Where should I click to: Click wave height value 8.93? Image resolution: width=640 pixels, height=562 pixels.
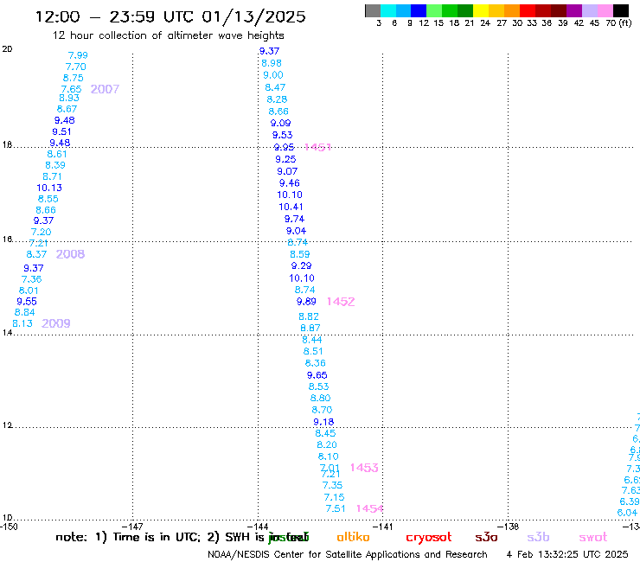[69, 98]
